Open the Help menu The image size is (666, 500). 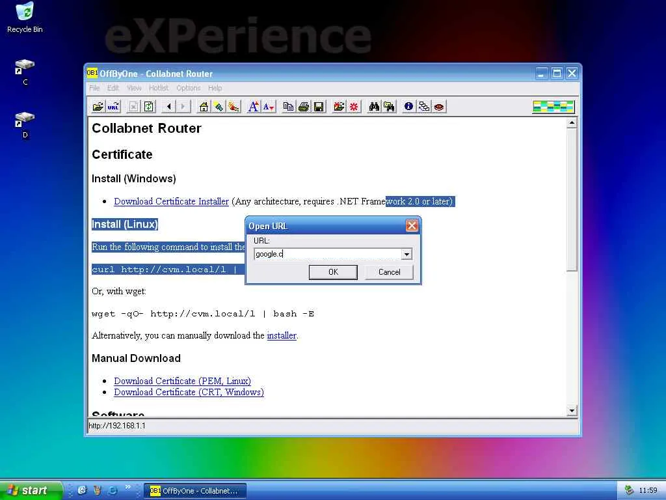pyautogui.click(x=215, y=88)
